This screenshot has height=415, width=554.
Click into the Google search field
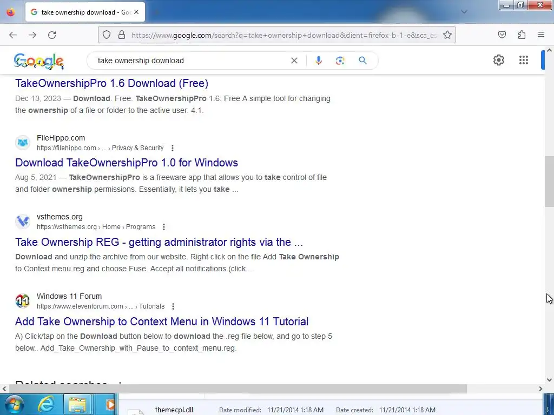pyautogui.click(x=191, y=61)
